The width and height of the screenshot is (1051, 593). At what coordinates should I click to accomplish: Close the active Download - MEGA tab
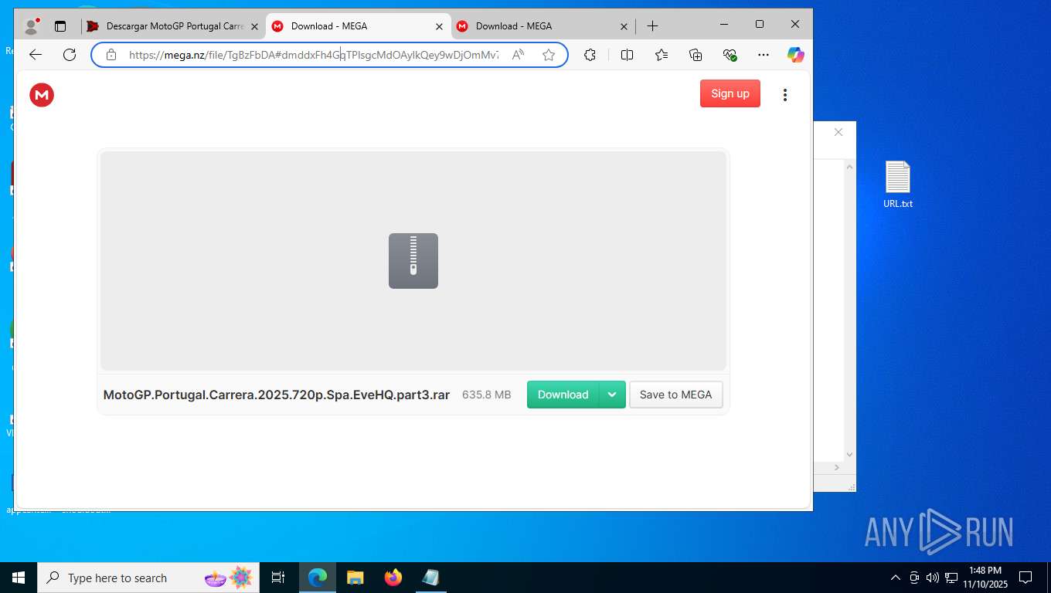pos(439,26)
